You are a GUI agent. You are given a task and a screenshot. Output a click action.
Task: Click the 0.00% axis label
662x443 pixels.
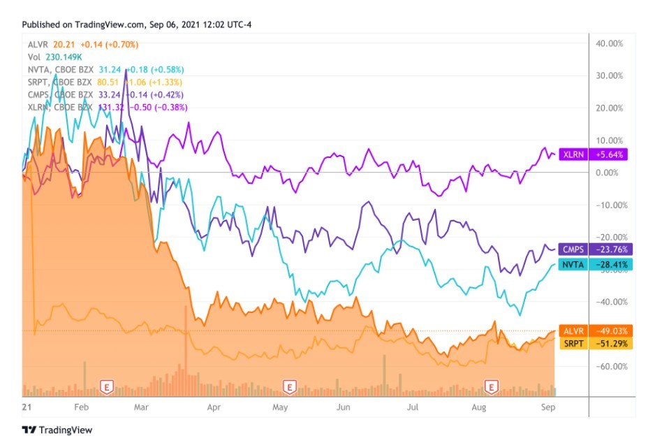click(x=607, y=173)
